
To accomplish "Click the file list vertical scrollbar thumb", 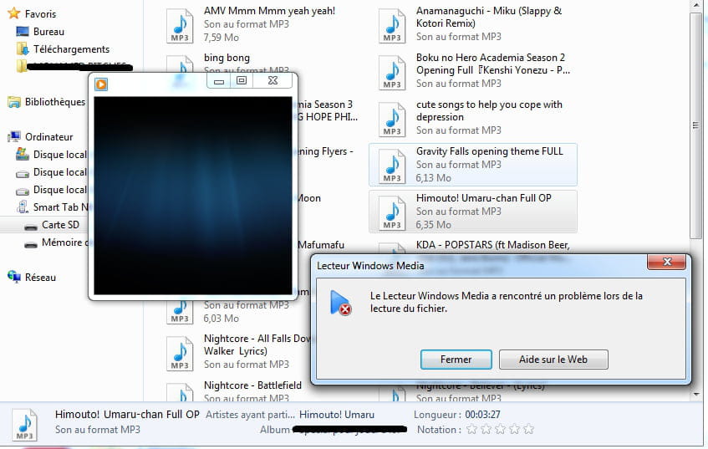I will click(x=695, y=125).
